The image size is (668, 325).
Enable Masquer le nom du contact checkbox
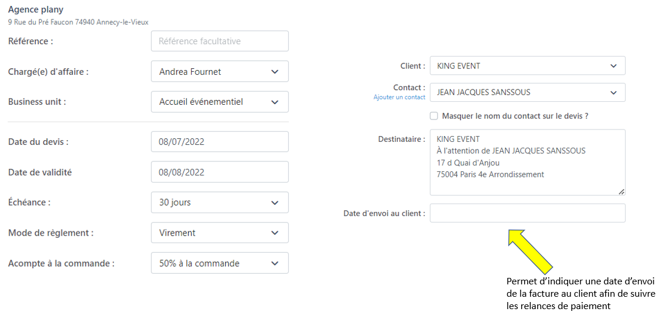click(434, 116)
